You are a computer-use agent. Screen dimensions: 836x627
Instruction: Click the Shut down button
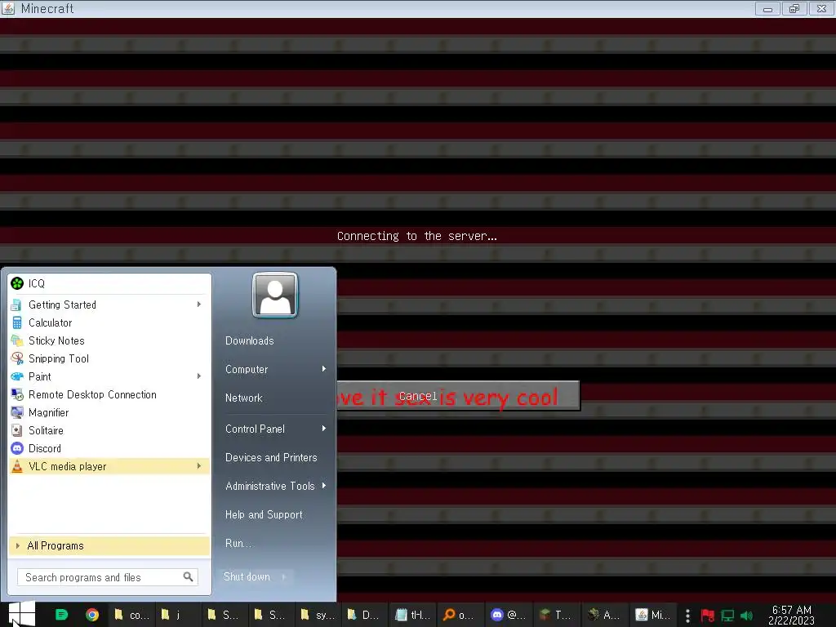click(247, 576)
